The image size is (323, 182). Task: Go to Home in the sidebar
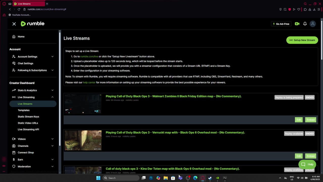(x=21, y=37)
